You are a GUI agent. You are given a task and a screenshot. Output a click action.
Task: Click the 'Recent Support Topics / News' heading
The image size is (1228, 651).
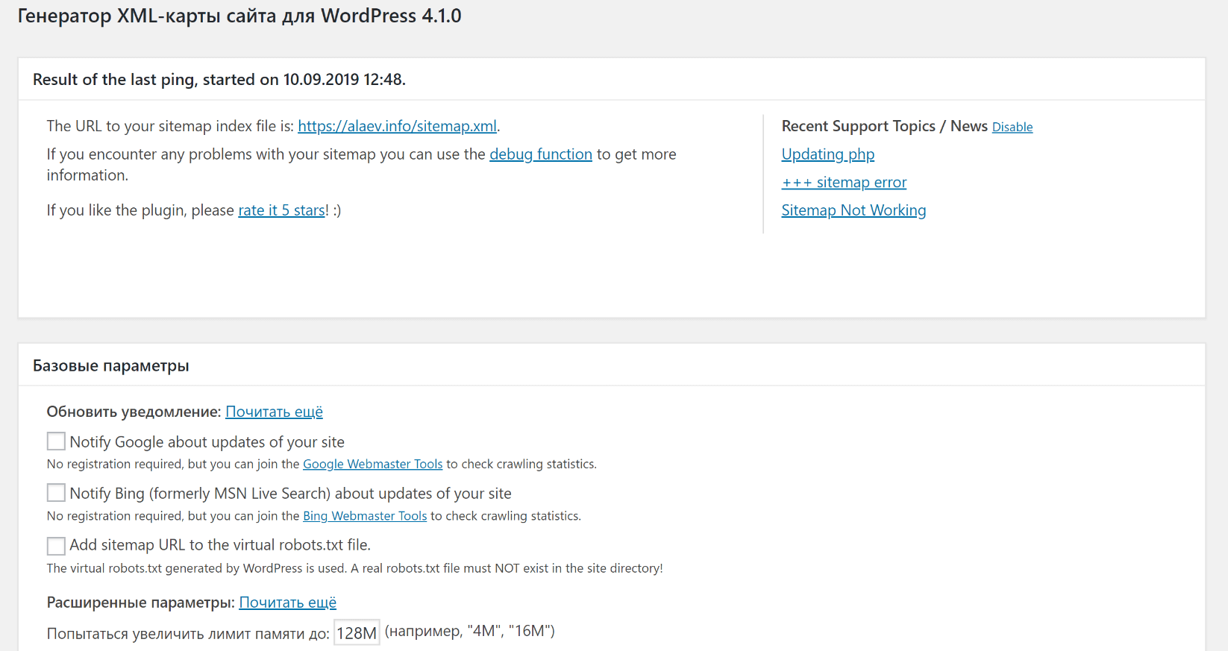pyautogui.click(x=883, y=126)
